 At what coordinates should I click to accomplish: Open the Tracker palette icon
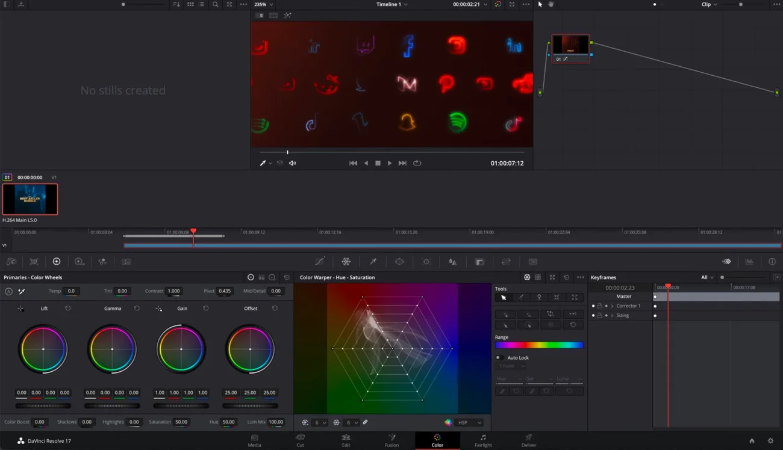(426, 262)
